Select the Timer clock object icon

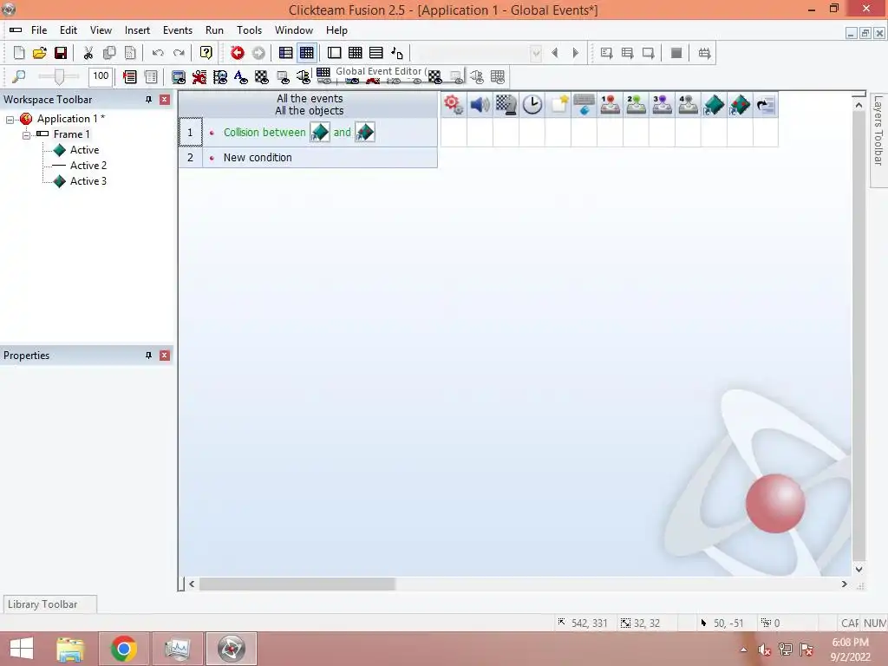[532, 105]
